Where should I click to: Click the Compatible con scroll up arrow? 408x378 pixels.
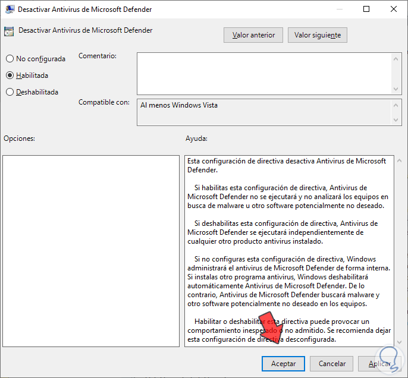tap(396, 105)
